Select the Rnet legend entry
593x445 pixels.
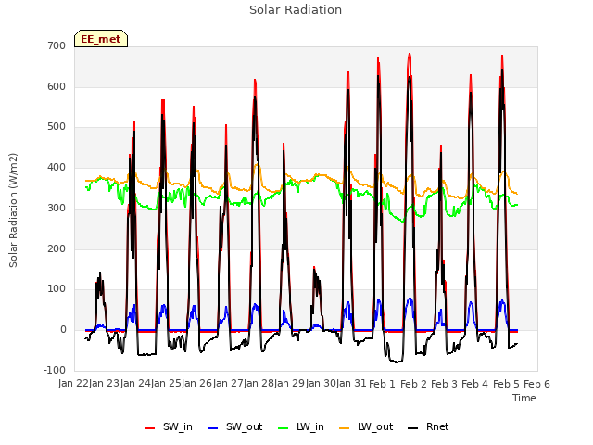(x=428, y=426)
